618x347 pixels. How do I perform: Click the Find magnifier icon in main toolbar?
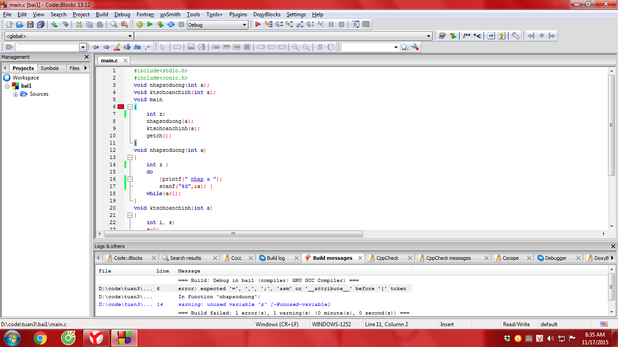(x=114, y=25)
